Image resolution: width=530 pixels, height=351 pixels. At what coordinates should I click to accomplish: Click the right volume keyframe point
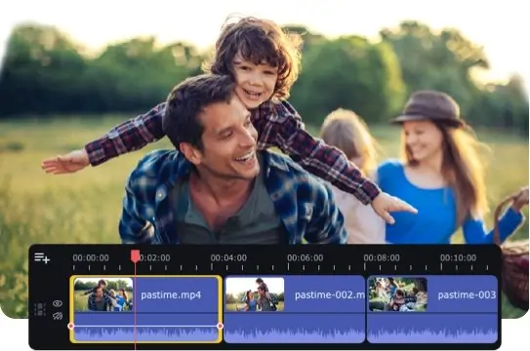pyautogui.click(x=220, y=326)
